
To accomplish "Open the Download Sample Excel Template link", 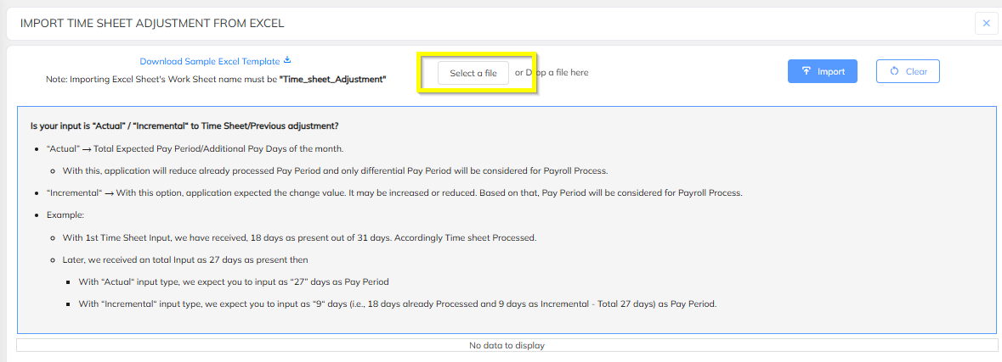I will tap(210, 61).
